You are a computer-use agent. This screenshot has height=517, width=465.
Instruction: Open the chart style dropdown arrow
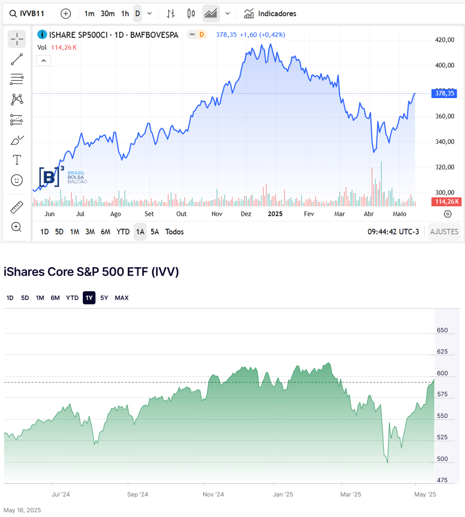[227, 14]
